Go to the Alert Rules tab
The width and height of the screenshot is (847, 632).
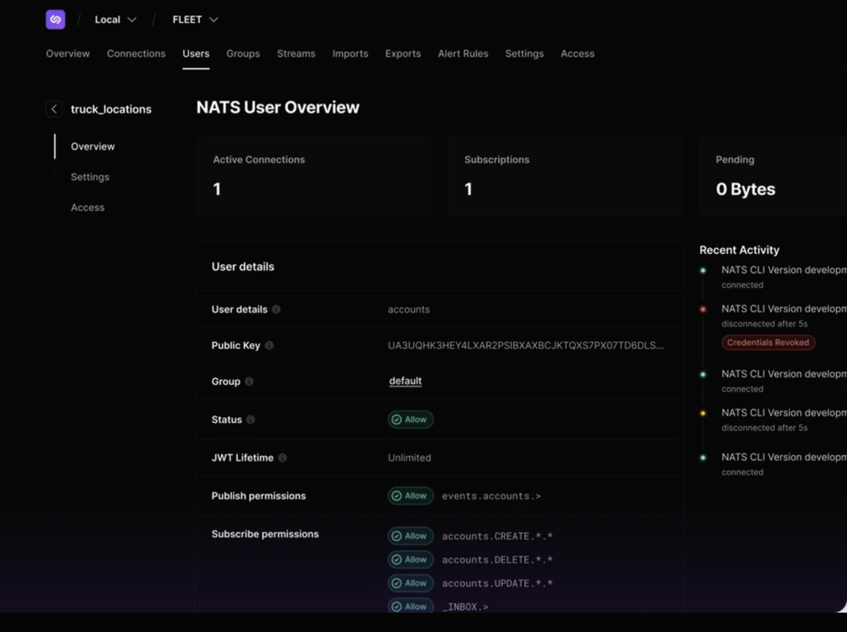click(x=463, y=53)
